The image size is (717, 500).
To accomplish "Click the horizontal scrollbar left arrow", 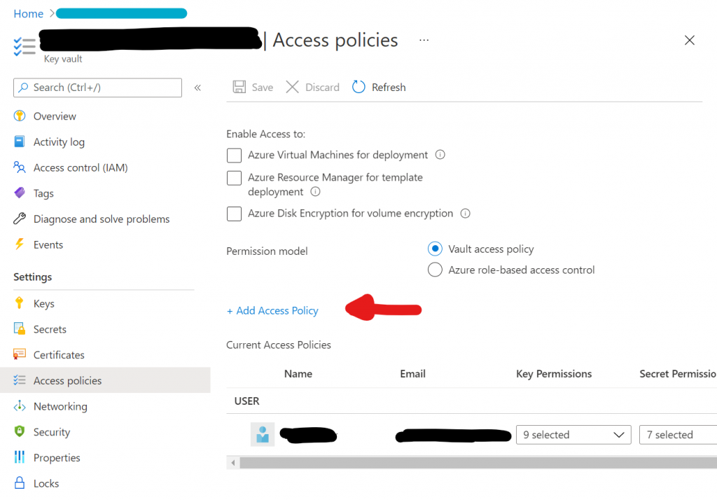I will click(233, 463).
